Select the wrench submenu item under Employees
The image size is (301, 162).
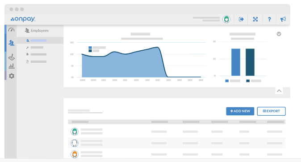(x=35, y=48)
